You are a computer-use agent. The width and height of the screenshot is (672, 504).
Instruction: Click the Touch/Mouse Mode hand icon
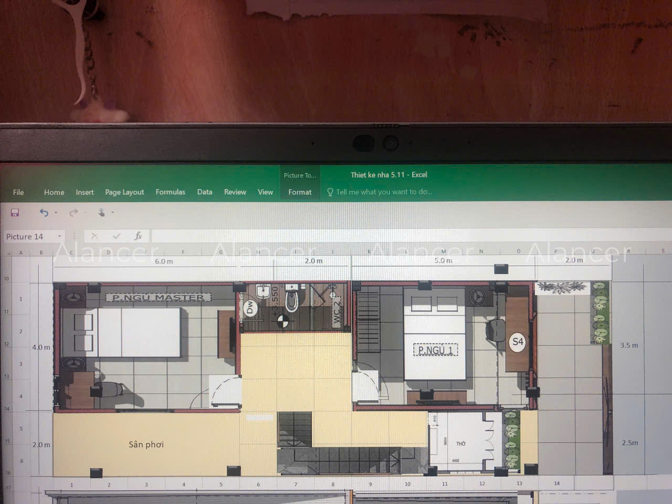tap(101, 212)
